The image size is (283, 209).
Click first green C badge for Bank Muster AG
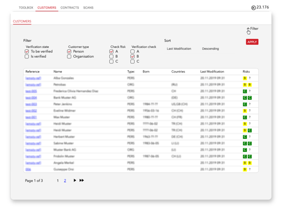pos(245,97)
